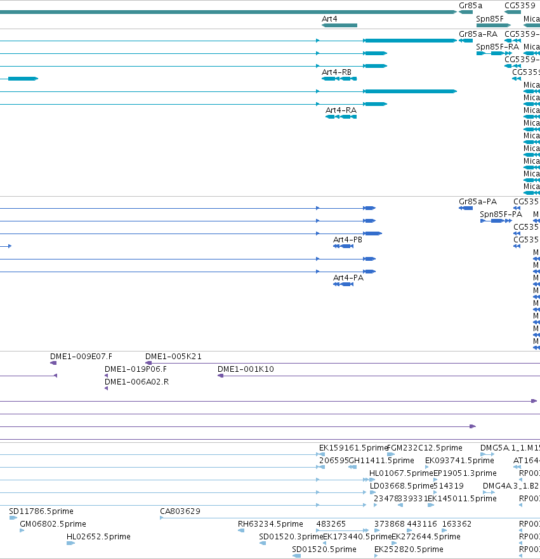Open the Art4-RA transcript label
540x559 pixels.
(x=341, y=110)
